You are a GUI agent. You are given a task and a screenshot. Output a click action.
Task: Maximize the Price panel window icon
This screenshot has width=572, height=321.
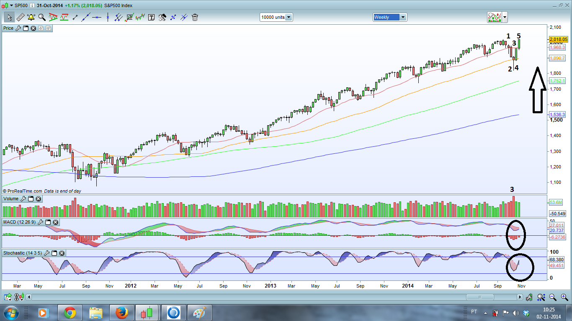click(26, 28)
